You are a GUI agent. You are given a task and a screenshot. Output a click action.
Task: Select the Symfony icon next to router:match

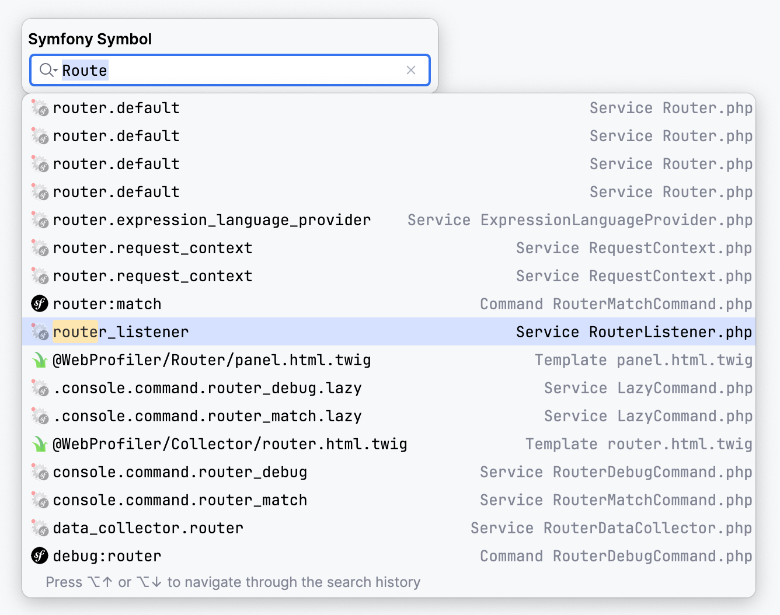(39, 303)
